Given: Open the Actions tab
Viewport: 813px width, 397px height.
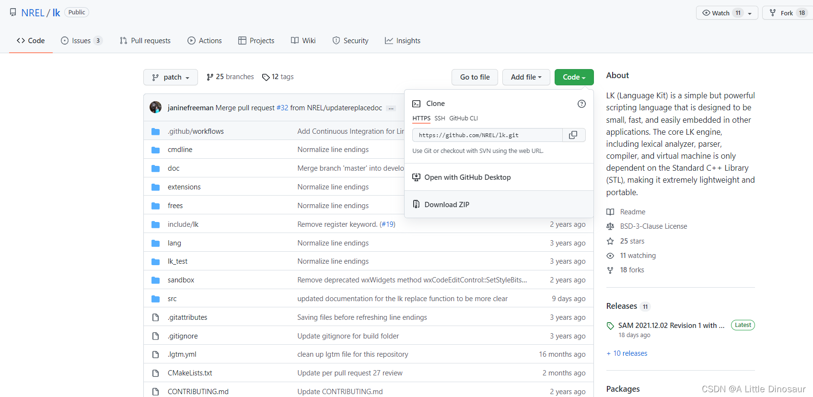Looking at the screenshot, I should tap(205, 41).
